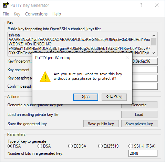Click the number of bits input field
The height and width of the screenshot is (162, 165).
[143, 153]
